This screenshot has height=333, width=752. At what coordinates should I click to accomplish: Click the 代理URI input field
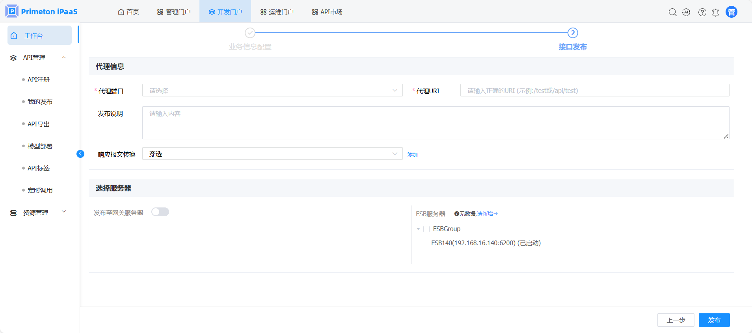(x=594, y=91)
